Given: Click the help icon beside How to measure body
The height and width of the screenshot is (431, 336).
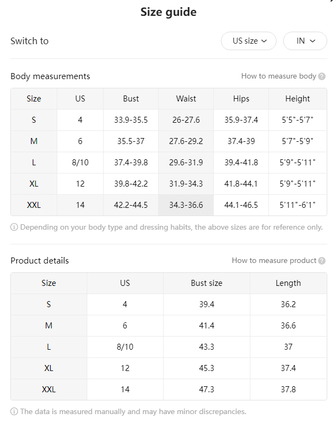Looking at the screenshot, I should [x=322, y=76].
